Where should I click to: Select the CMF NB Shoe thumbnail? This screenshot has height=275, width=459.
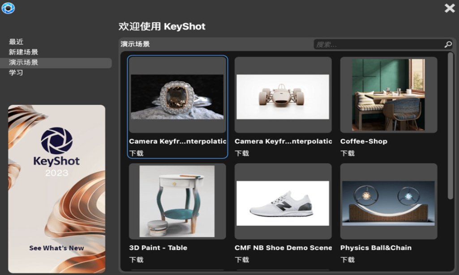coord(283,203)
